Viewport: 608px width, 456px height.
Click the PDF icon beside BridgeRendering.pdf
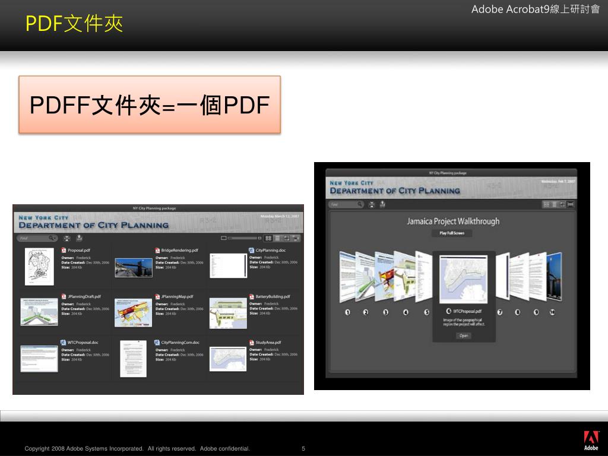click(157, 251)
